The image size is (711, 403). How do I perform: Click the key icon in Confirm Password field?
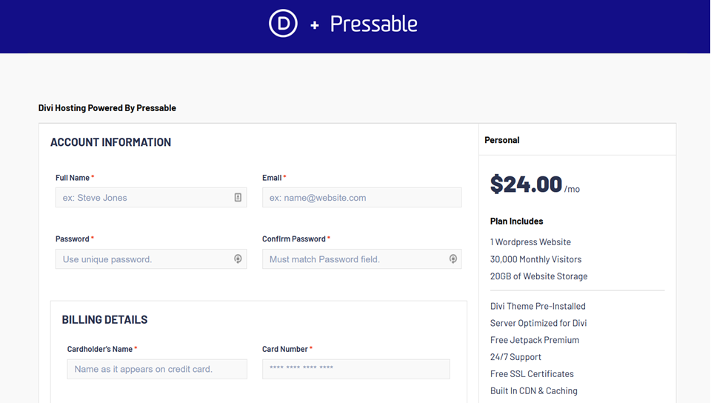(x=453, y=259)
